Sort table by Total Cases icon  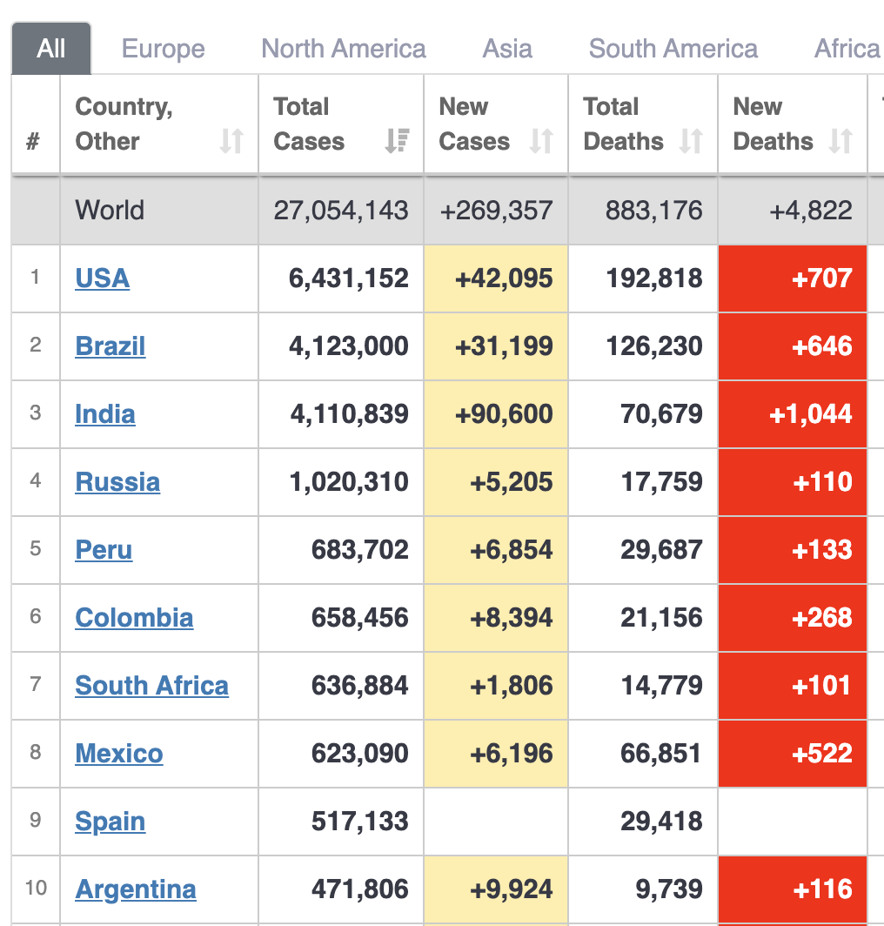(397, 141)
